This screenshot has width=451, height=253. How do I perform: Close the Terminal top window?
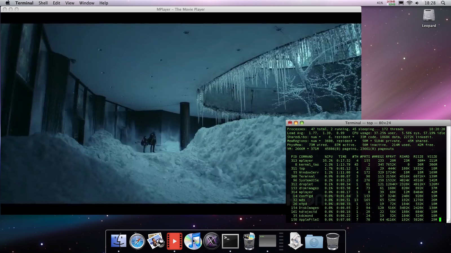tap(290, 123)
